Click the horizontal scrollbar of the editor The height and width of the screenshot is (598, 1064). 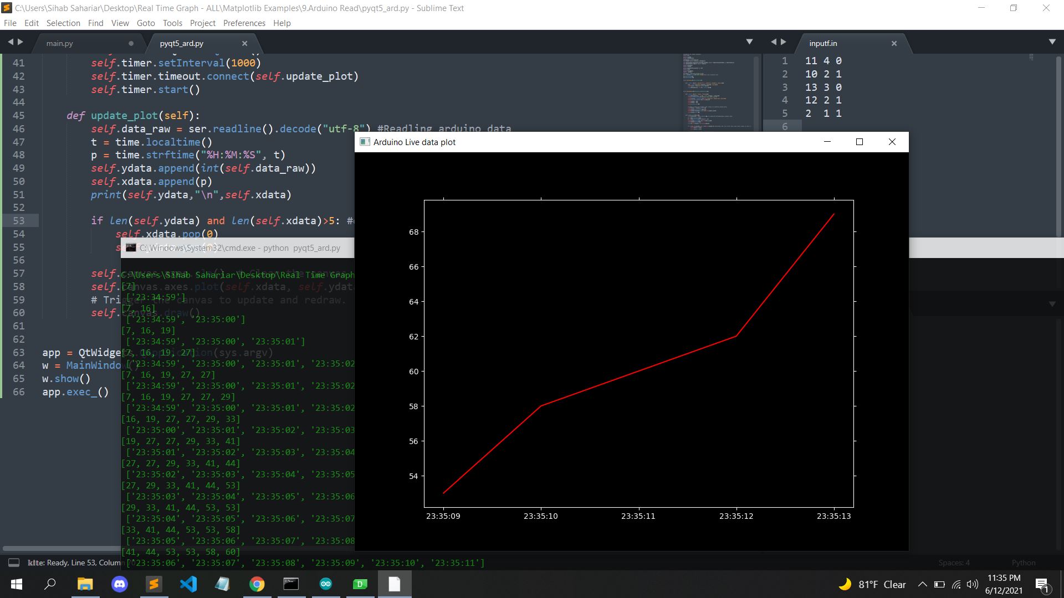(x=61, y=549)
